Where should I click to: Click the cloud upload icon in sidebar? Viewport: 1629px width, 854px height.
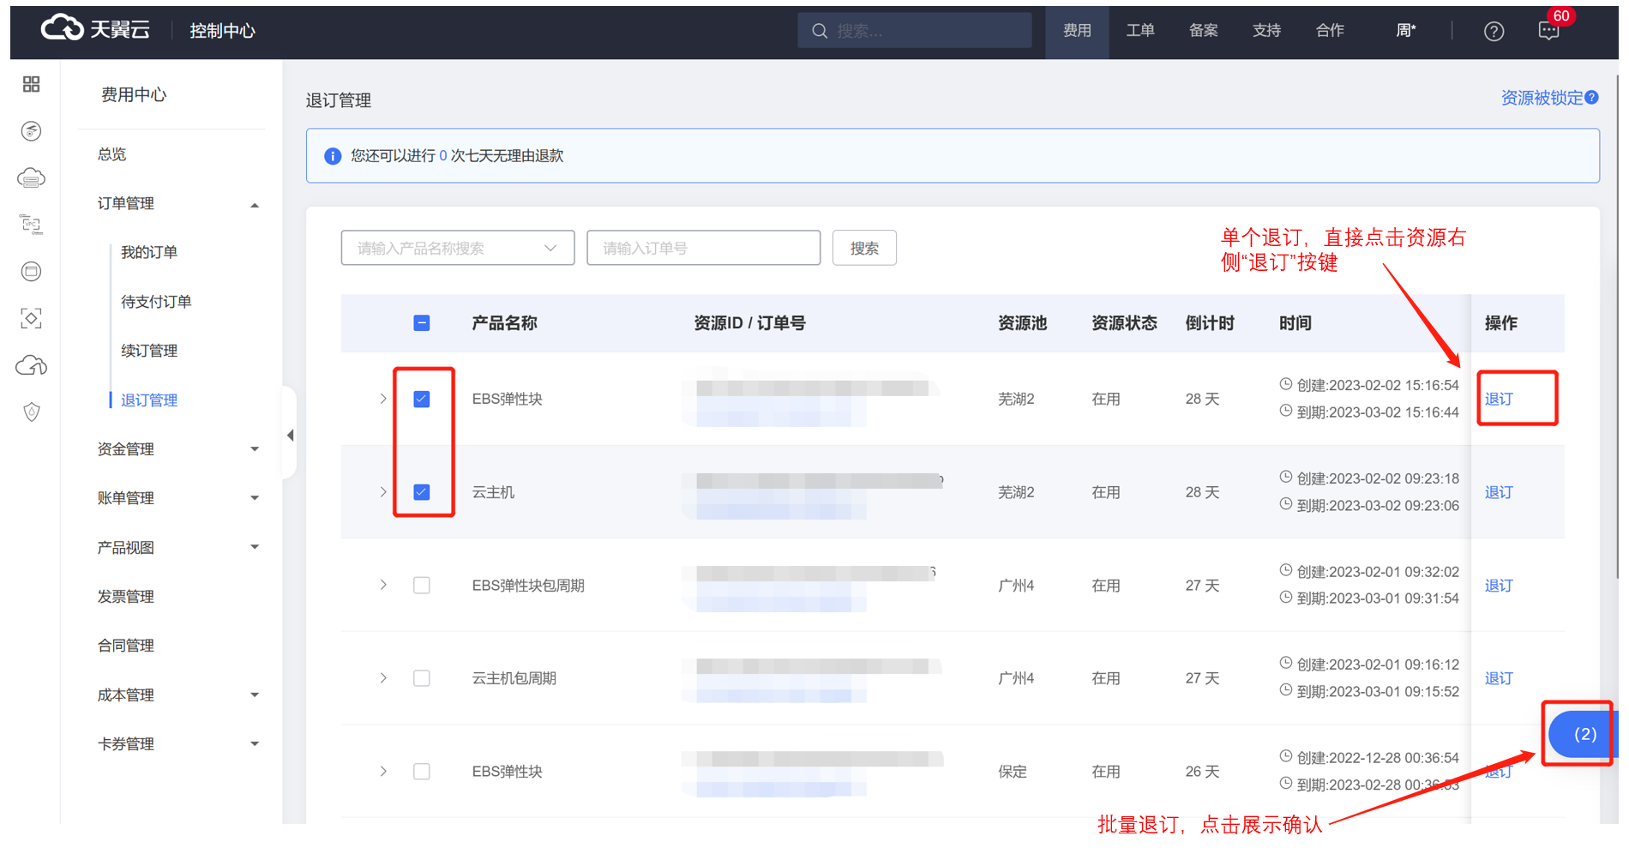pos(32,366)
